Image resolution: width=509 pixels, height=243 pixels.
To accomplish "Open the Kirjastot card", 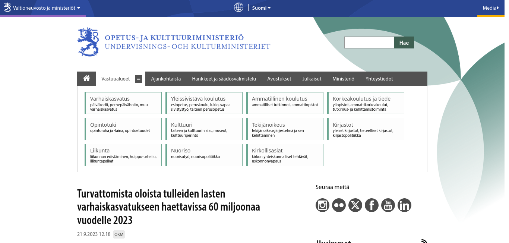I will coord(366,129).
